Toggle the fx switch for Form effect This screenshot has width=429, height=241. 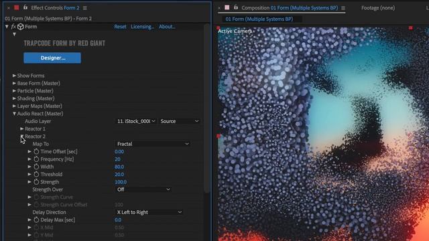tap(13, 27)
